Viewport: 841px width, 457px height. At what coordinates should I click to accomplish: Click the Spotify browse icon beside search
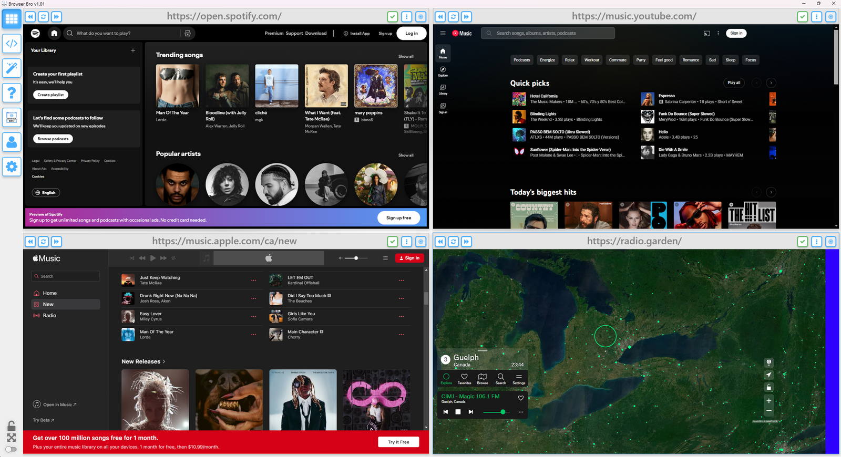[188, 33]
